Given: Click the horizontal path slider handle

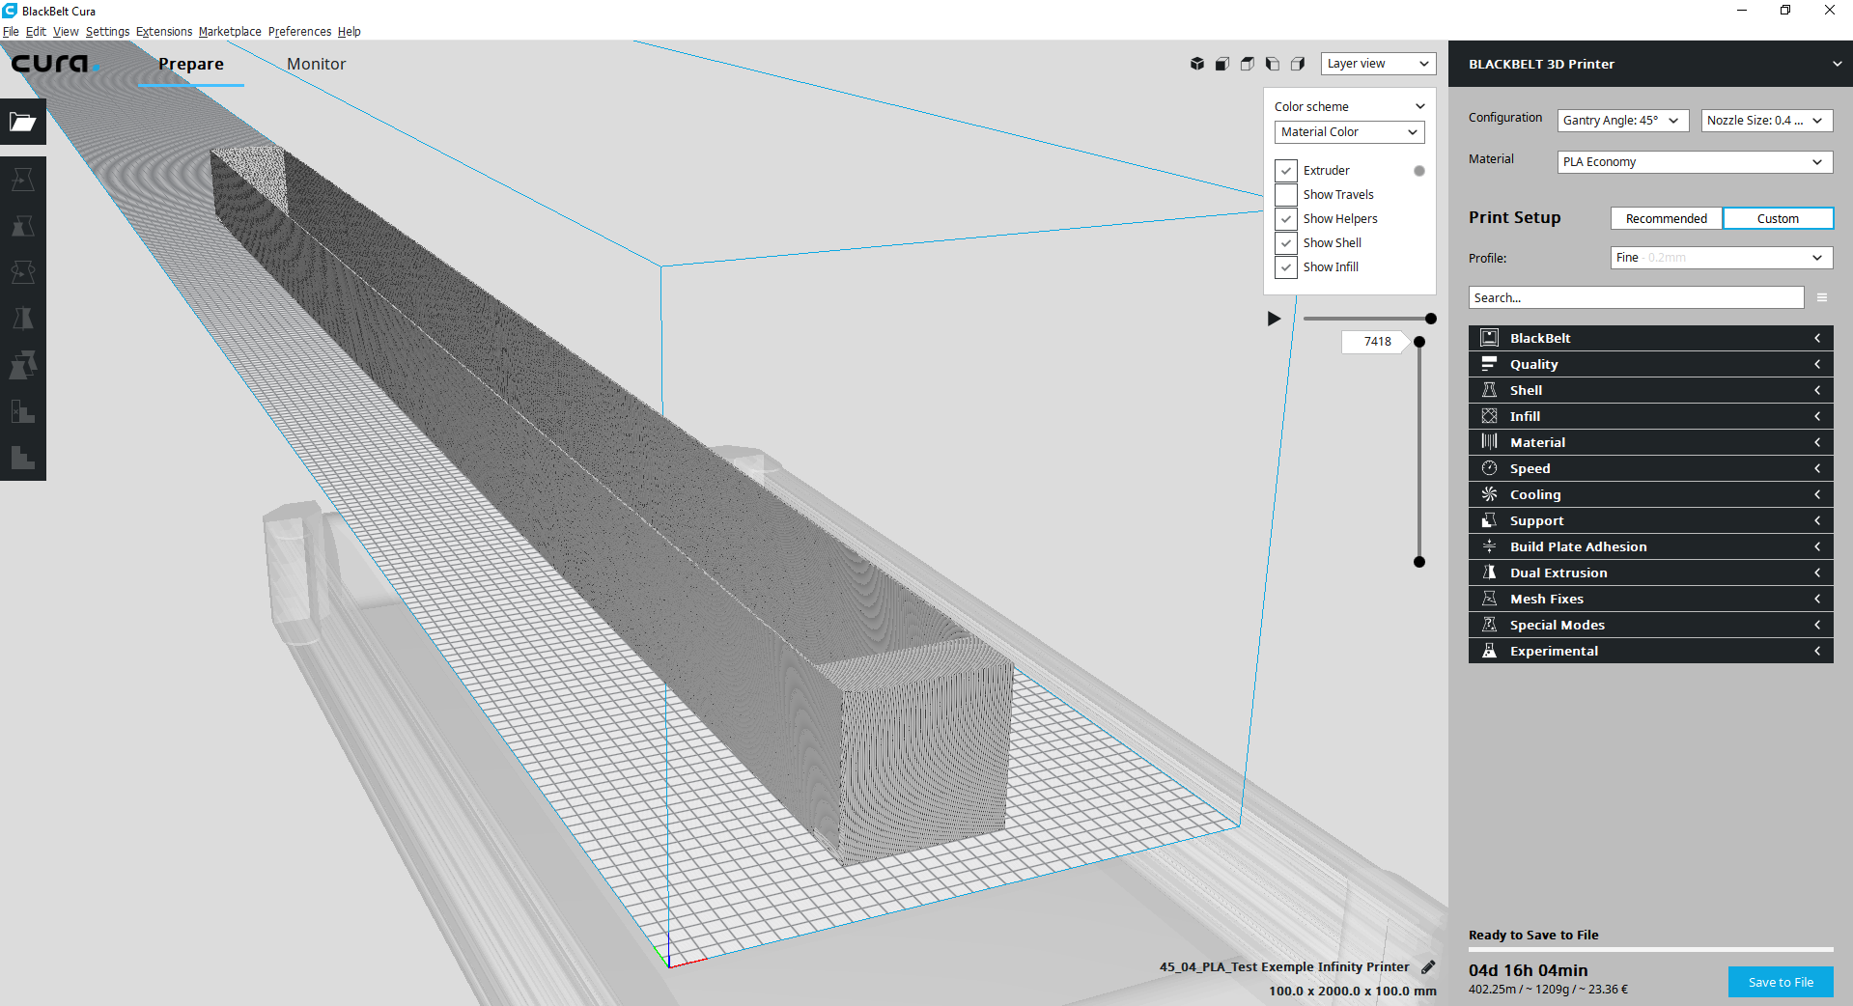Looking at the screenshot, I should pyautogui.click(x=1431, y=319).
